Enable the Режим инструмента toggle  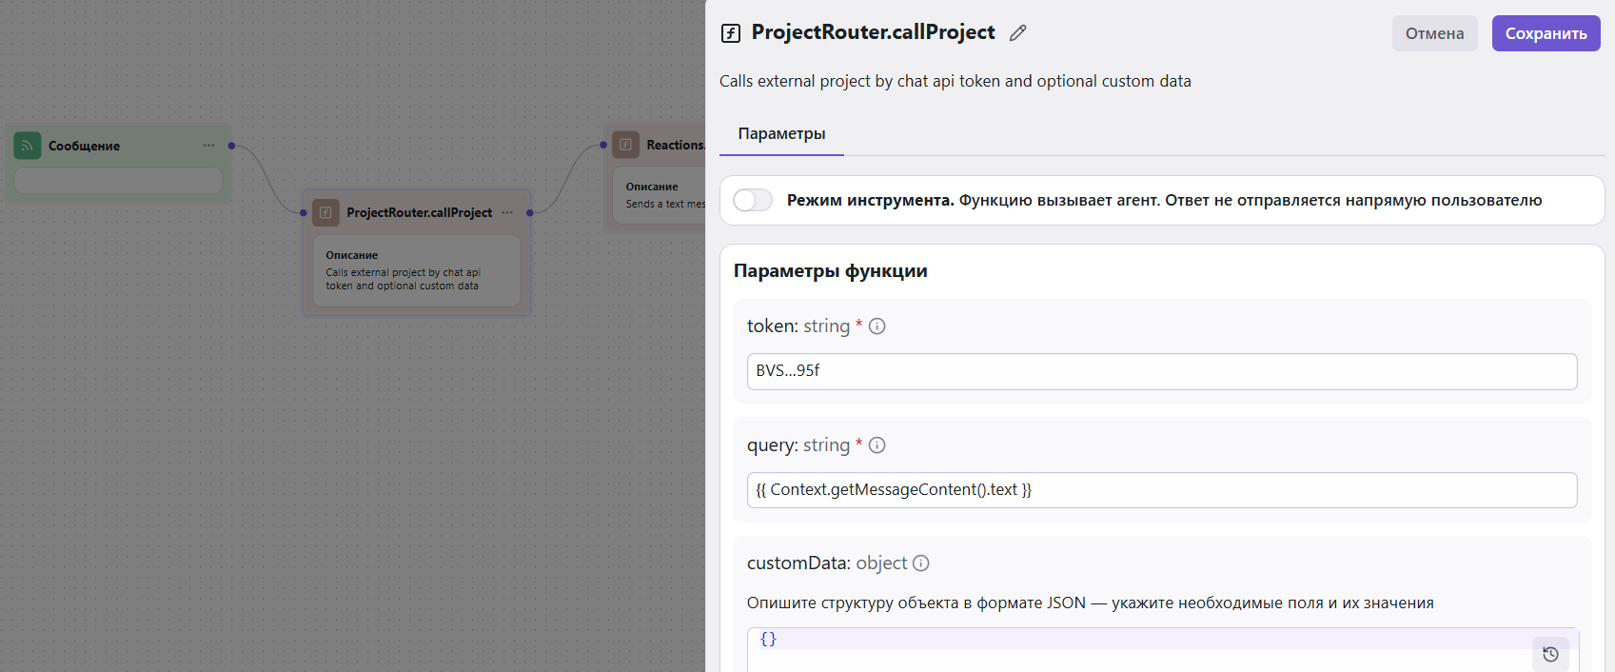753,200
